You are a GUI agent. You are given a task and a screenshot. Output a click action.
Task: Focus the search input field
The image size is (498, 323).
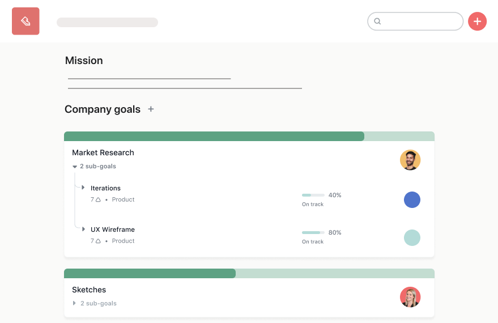(420, 22)
